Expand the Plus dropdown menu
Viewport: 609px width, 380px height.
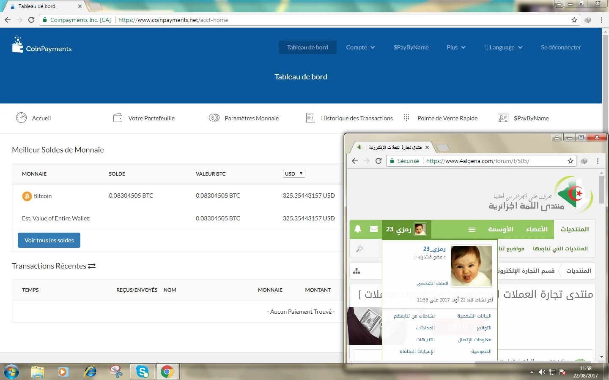(x=456, y=47)
